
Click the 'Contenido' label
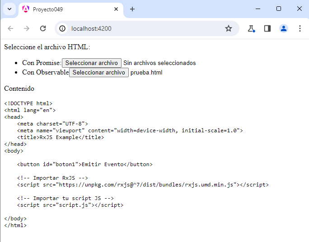tap(19, 88)
